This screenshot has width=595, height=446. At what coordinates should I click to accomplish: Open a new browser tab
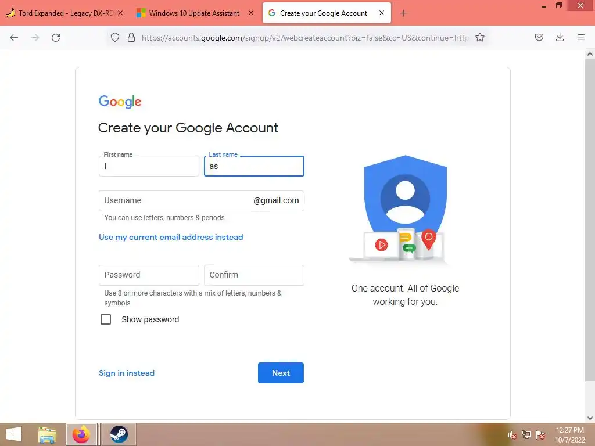tap(403, 13)
